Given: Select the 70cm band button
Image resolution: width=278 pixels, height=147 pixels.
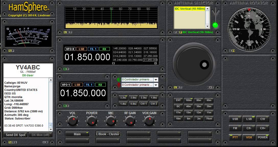Looking at the screenshot, I should (209, 119).
